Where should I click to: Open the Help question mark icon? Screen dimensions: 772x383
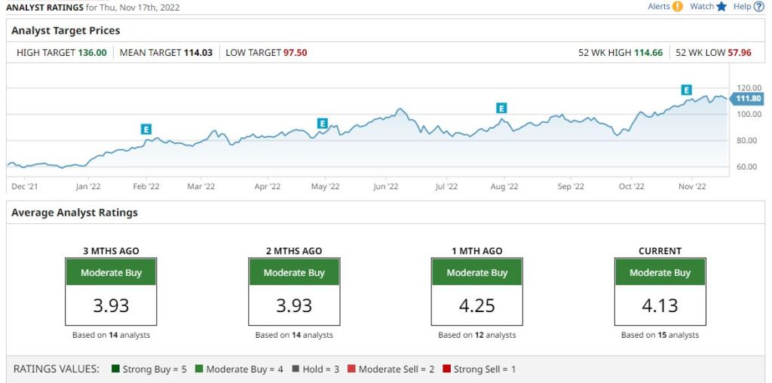pyautogui.click(x=758, y=7)
